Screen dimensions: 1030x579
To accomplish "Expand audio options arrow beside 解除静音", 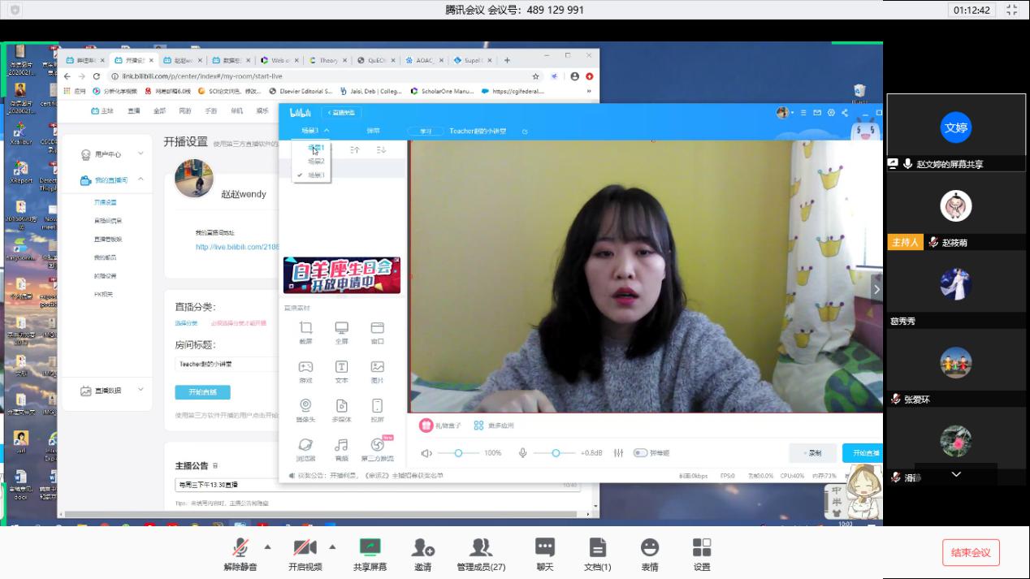I will [267, 547].
